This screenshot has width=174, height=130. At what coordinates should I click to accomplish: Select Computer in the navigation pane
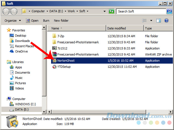(19, 99)
